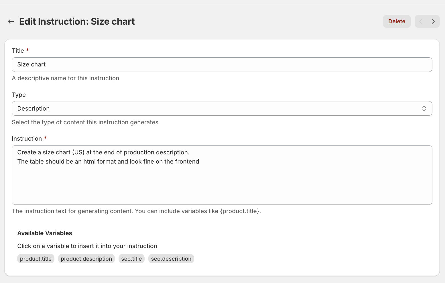Click the Edit Instruction: Size chart heading
This screenshot has height=283, width=445.
pos(77,21)
